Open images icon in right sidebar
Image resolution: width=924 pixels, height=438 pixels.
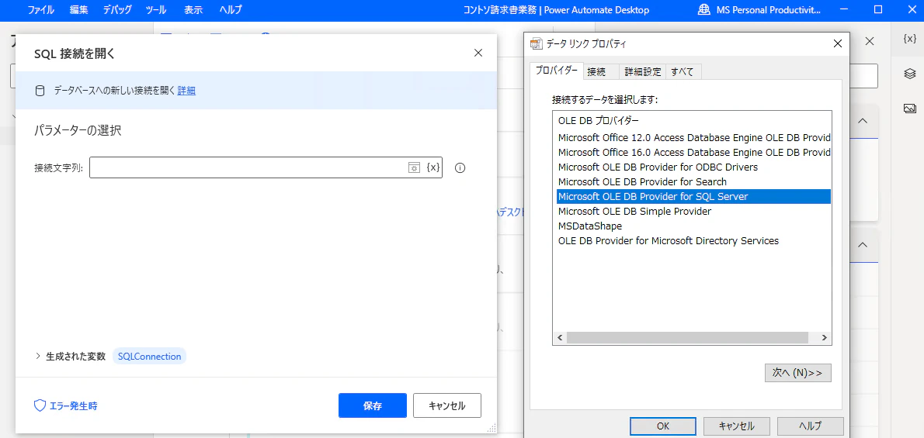tap(909, 109)
